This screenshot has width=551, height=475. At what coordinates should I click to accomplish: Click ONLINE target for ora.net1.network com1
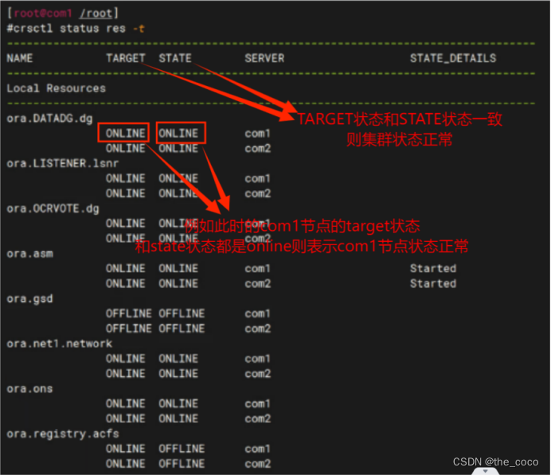[126, 359]
